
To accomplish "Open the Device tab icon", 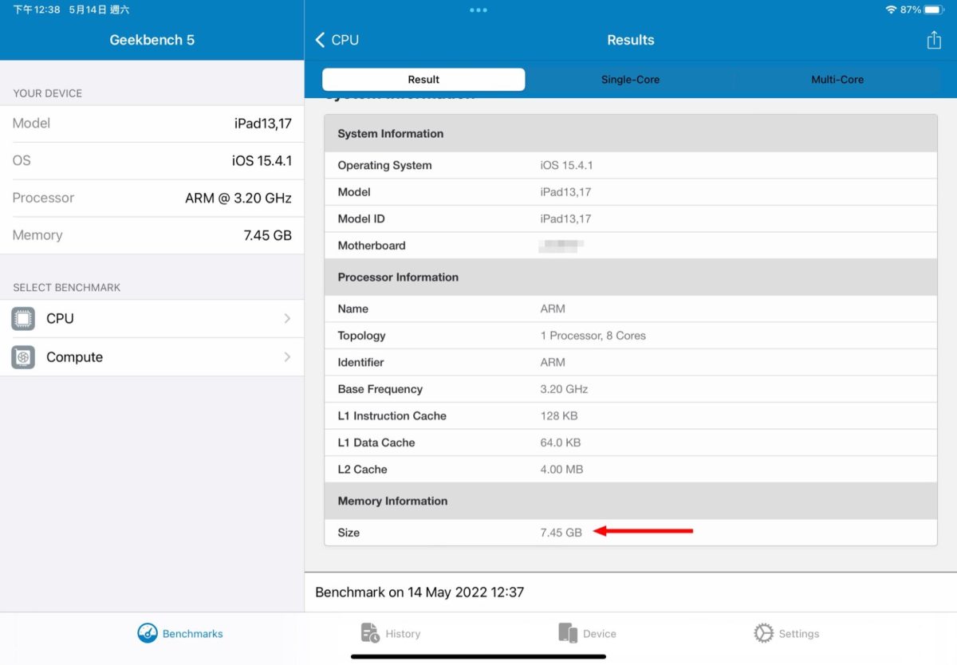I will point(568,633).
